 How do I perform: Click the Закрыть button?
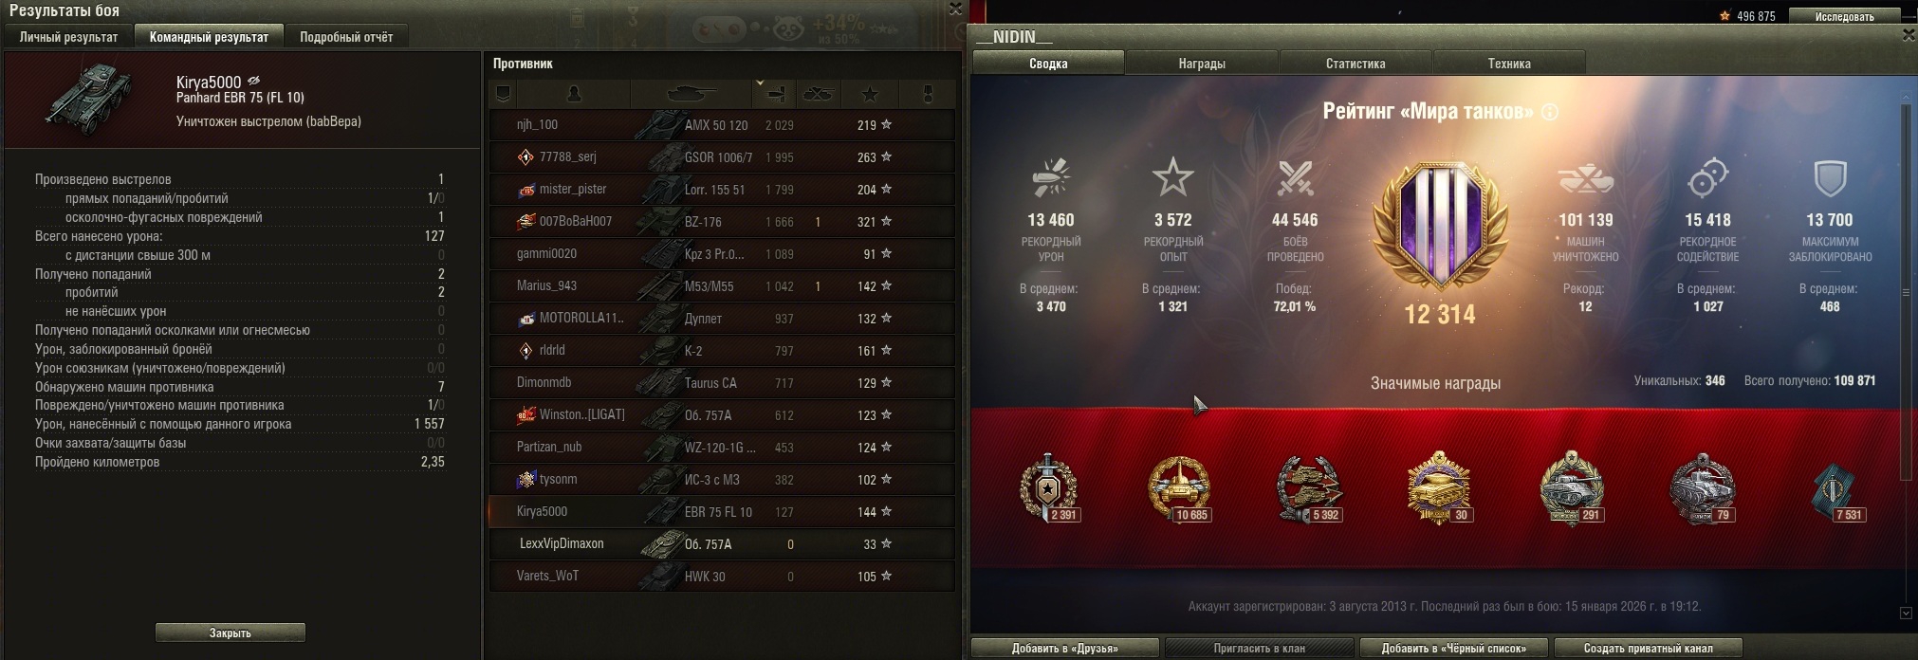coord(231,632)
